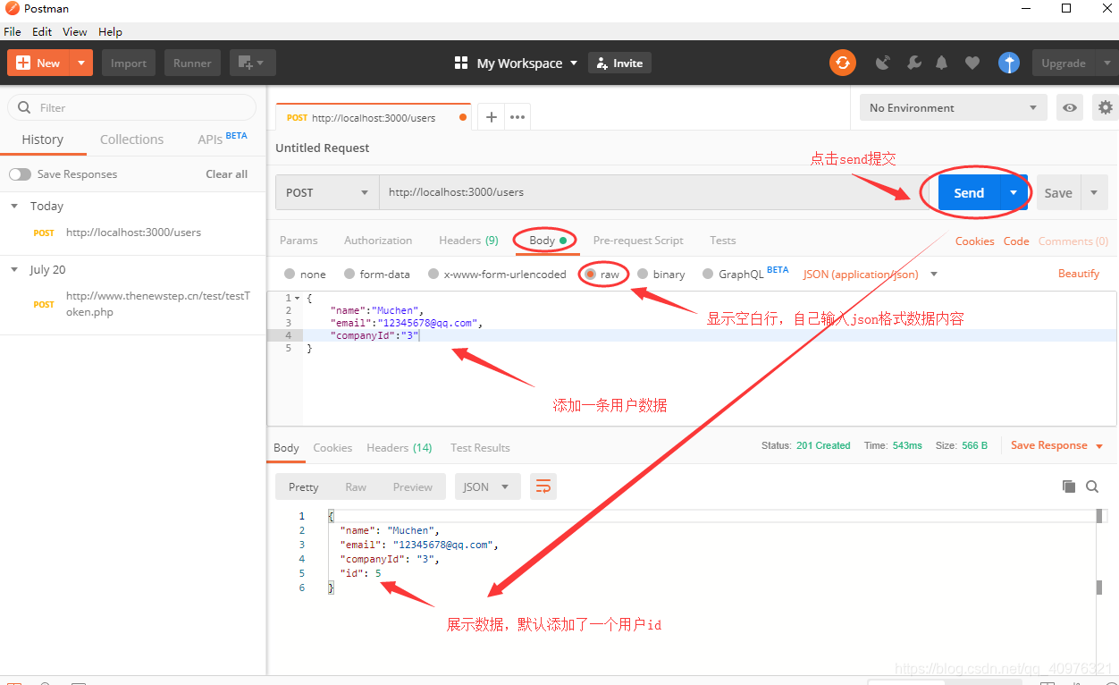Open the Authorization tab
This screenshot has width=1119, height=685.
(378, 241)
